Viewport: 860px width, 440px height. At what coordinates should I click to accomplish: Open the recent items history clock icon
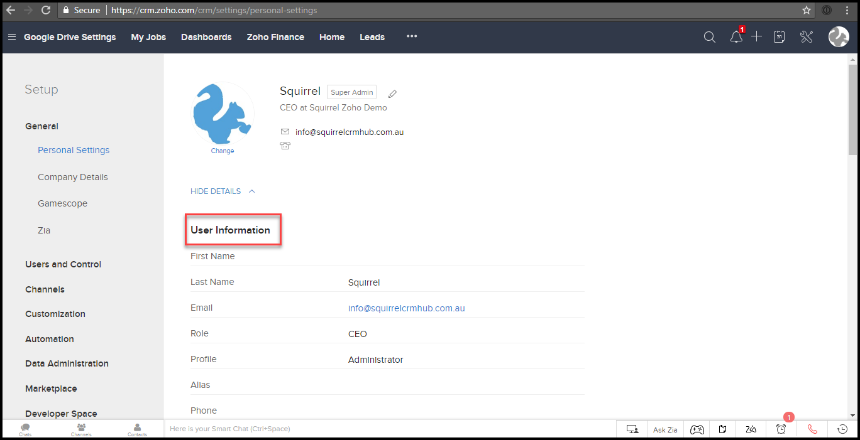[843, 429]
